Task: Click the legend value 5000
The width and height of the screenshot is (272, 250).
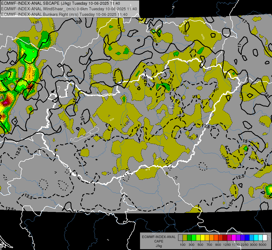Action: pyautogui.click(x=263, y=245)
